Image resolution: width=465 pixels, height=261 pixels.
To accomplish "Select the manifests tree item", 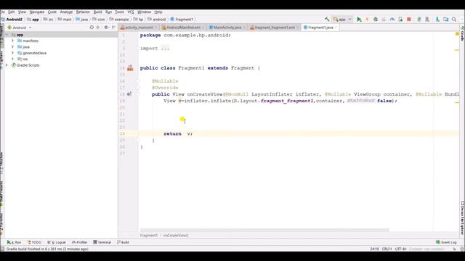I will tap(31, 41).
